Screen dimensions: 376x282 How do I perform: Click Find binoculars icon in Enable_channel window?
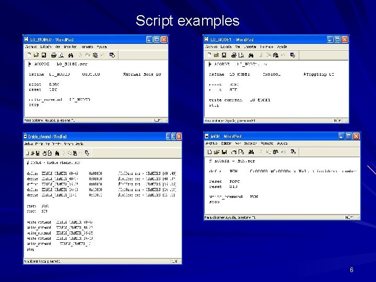57,153
